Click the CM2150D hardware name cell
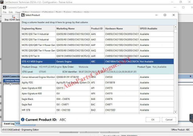This screenshot has width=193, height=136. click(122, 110)
